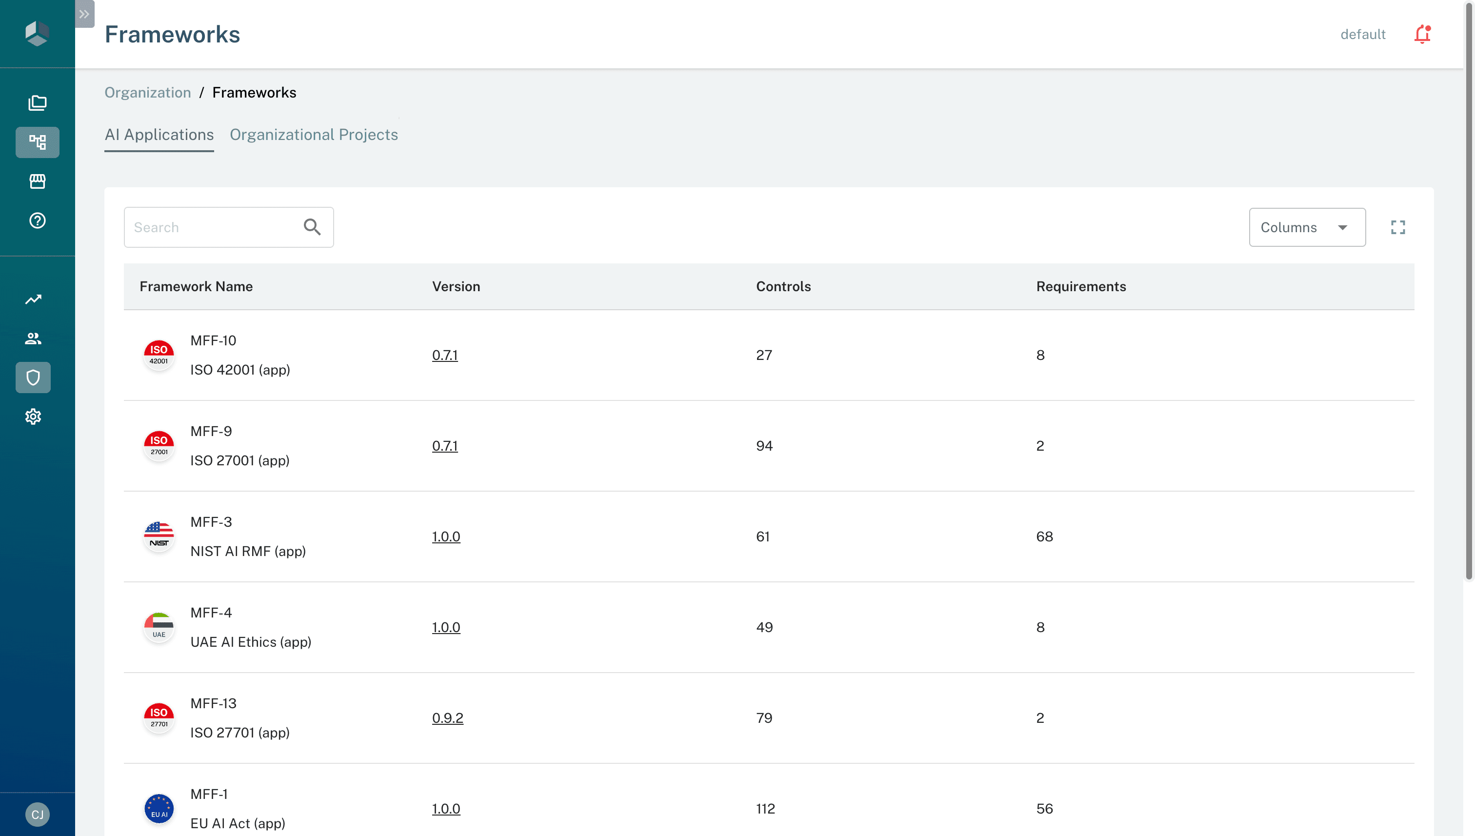Collapse the sidebar with the double-arrow toggle
Viewport: 1475px width, 836px height.
pyautogui.click(x=84, y=14)
